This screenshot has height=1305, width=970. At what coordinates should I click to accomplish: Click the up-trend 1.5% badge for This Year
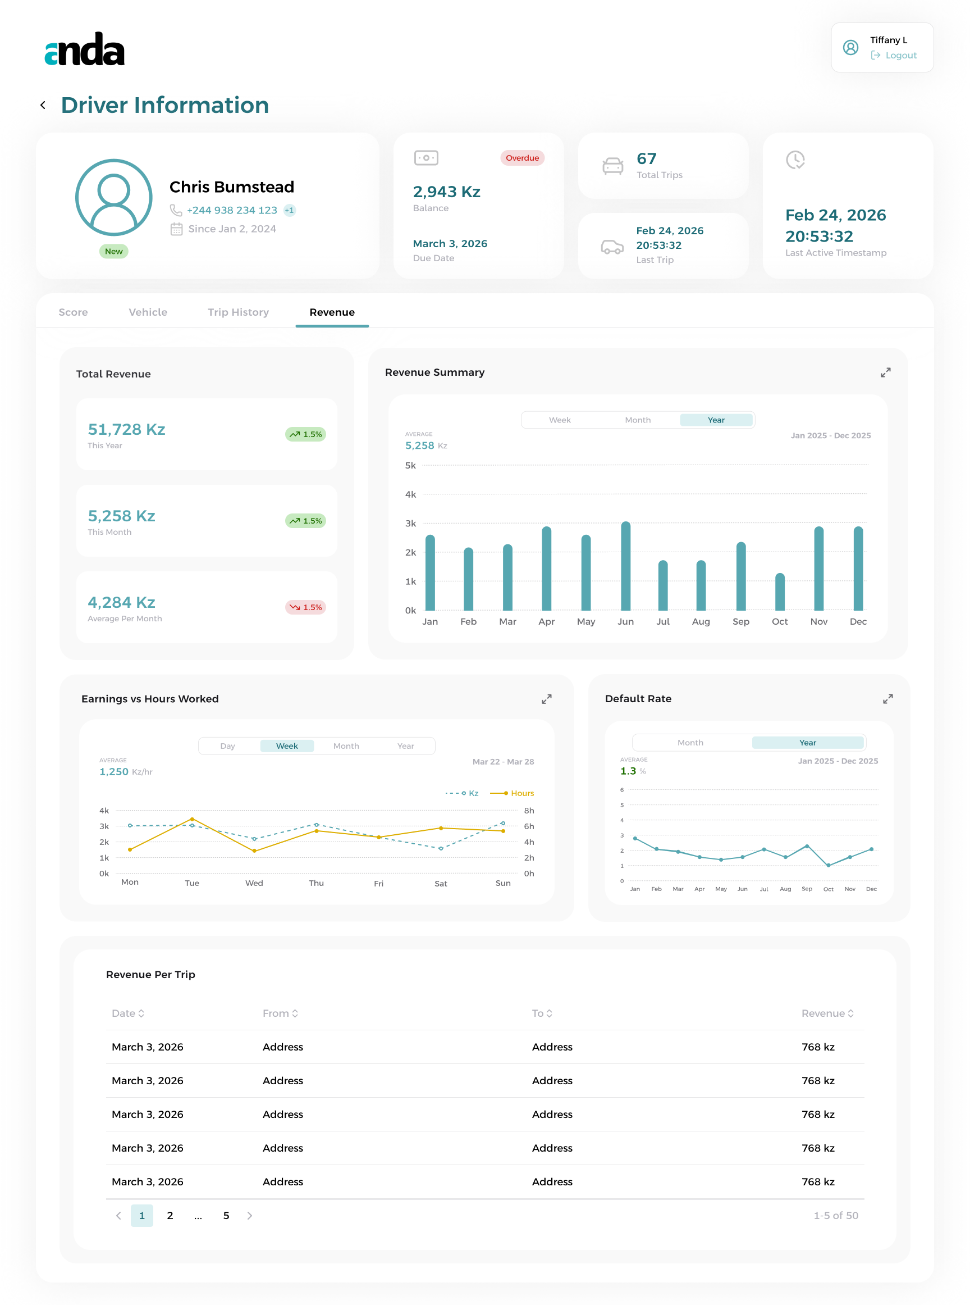(x=305, y=434)
